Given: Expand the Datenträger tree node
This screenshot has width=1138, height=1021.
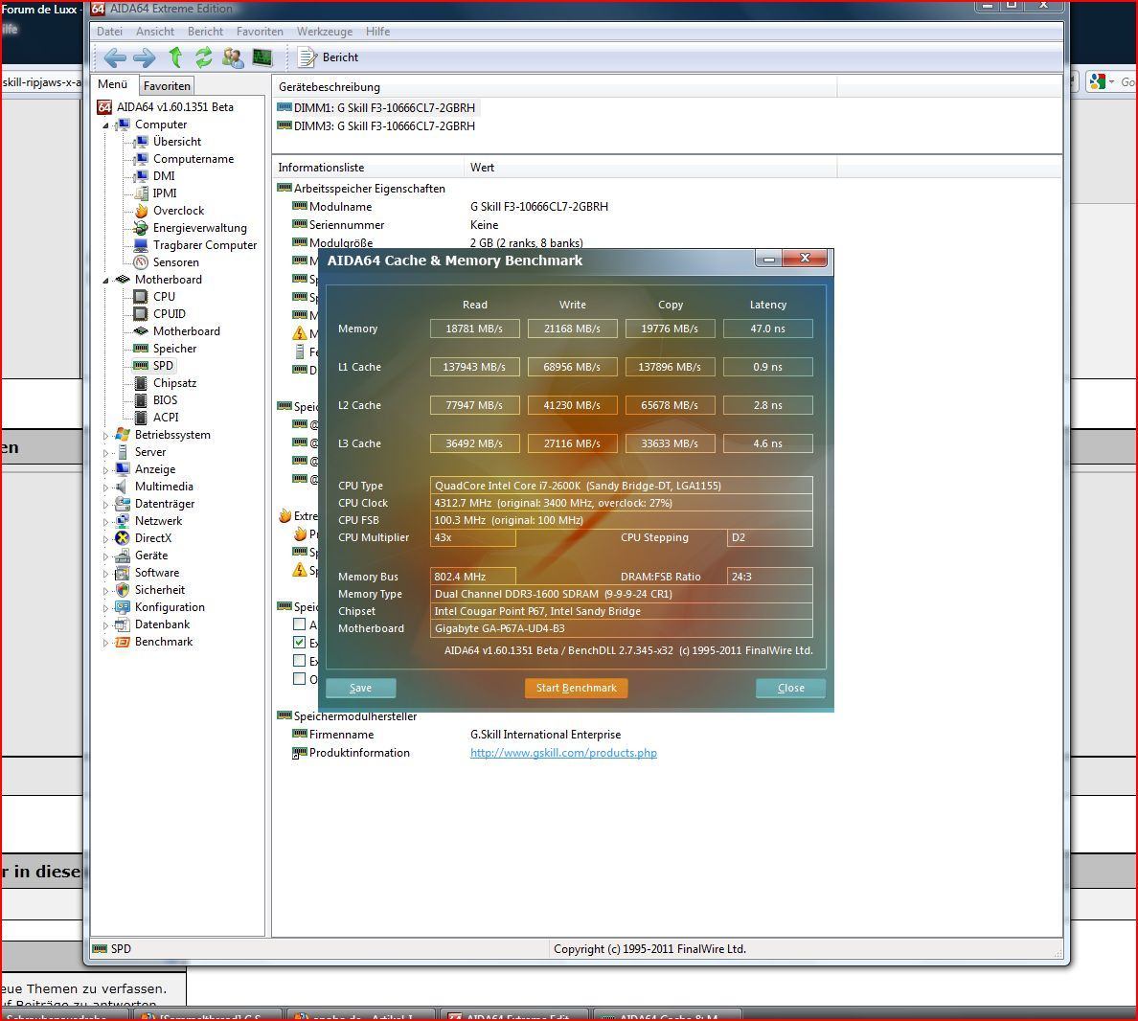Looking at the screenshot, I should click(106, 505).
